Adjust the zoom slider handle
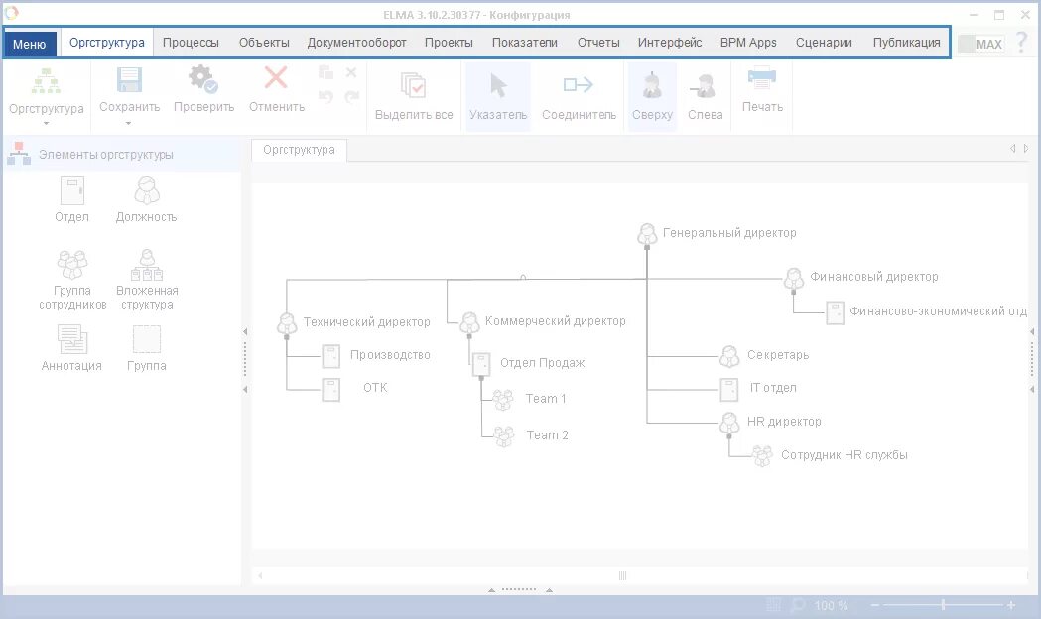Viewport: 1041px width, 619px height. (x=944, y=604)
